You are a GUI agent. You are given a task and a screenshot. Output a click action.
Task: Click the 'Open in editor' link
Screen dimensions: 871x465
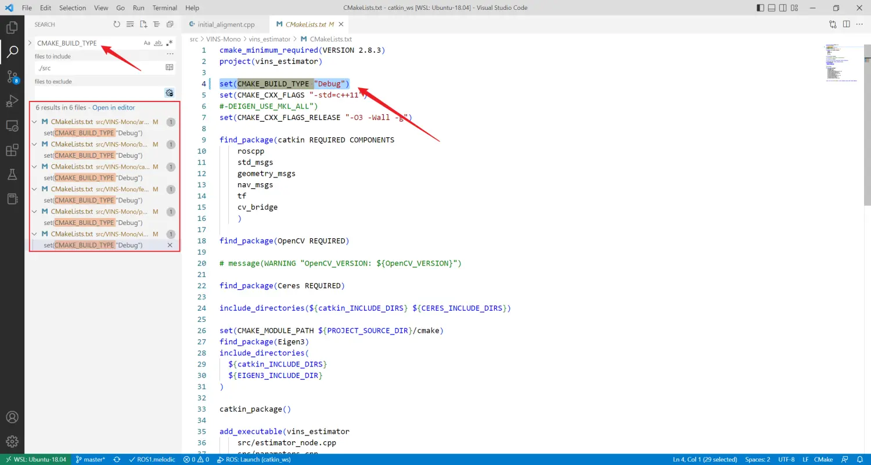tap(114, 107)
